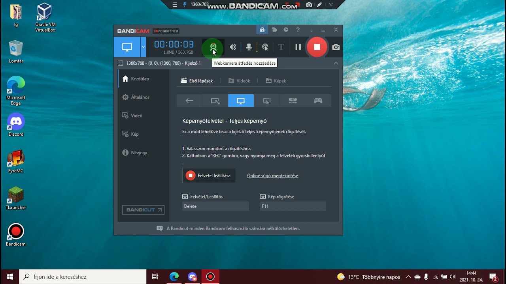Click the pencil draw icon on top bar
The image size is (506, 284).
319,5
